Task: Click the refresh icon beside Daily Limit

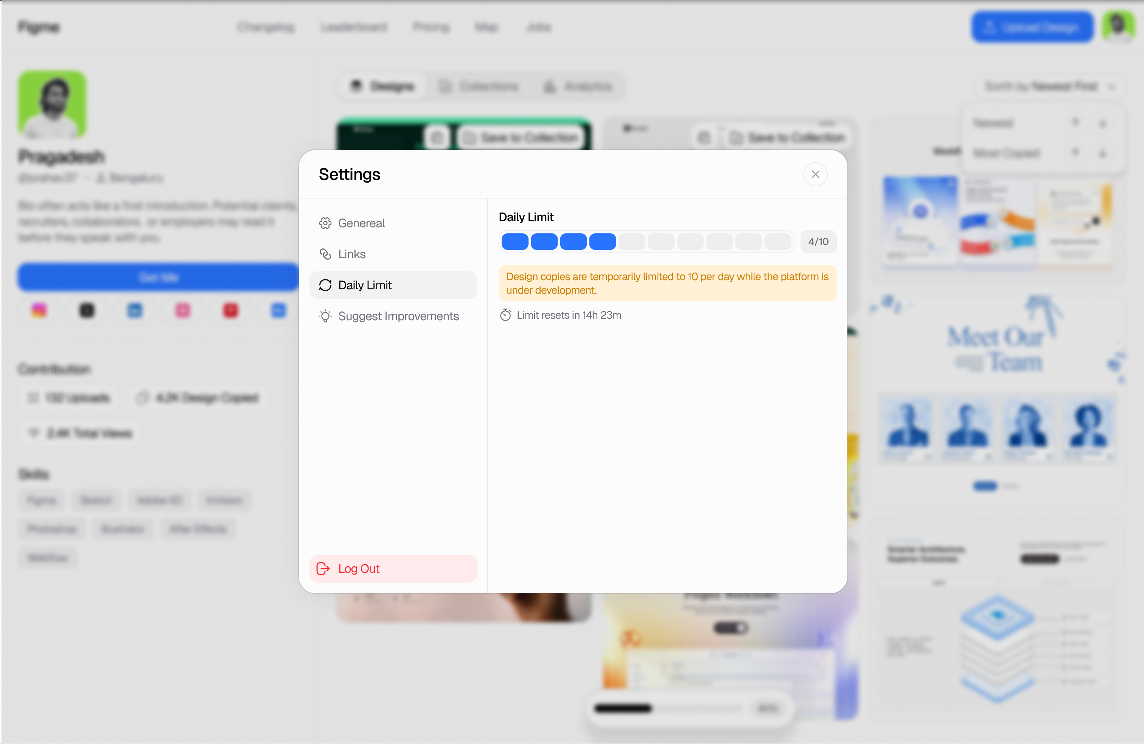Action: [325, 285]
